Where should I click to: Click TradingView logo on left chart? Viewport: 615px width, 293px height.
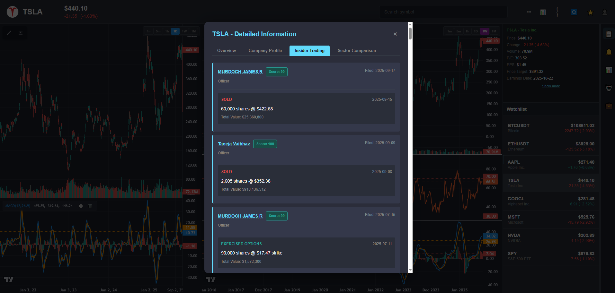(9, 279)
